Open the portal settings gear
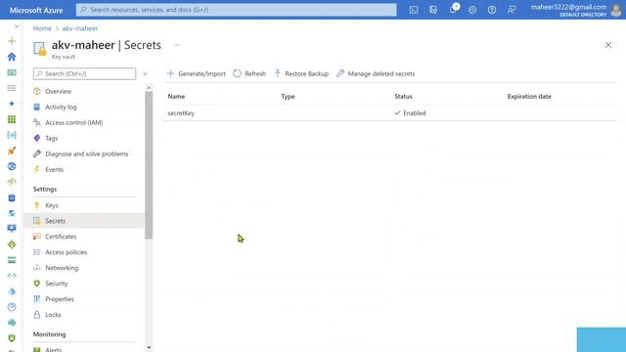This screenshot has height=352, width=626. (x=472, y=10)
